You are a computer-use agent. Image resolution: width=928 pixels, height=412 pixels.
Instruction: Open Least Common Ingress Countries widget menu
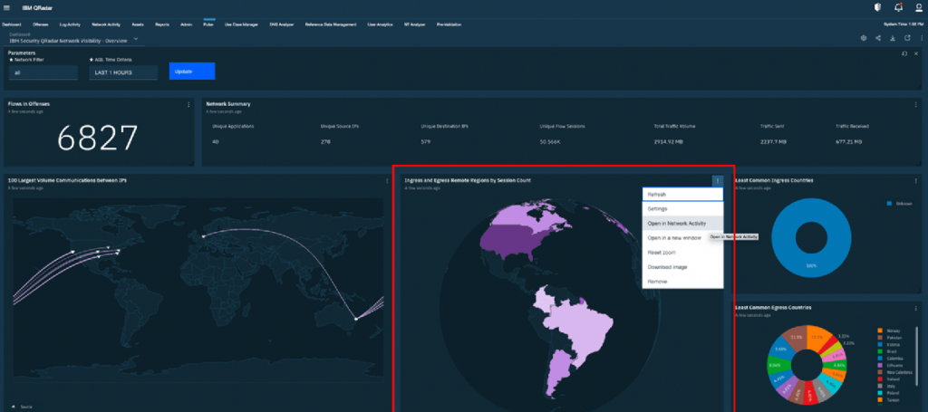[916, 180]
